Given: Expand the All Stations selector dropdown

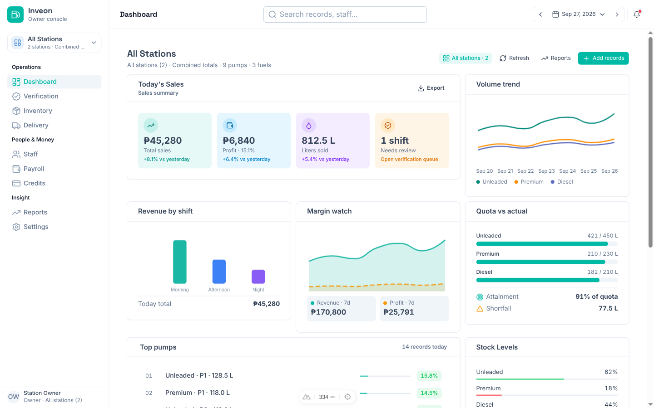Looking at the screenshot, I should (x=54, y=43).
